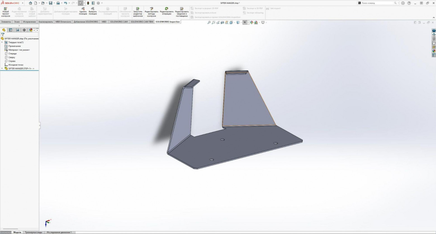
Task: Switch to the MBD Dimensions tab
Action: pyautogui.click(x=63, y=22)
